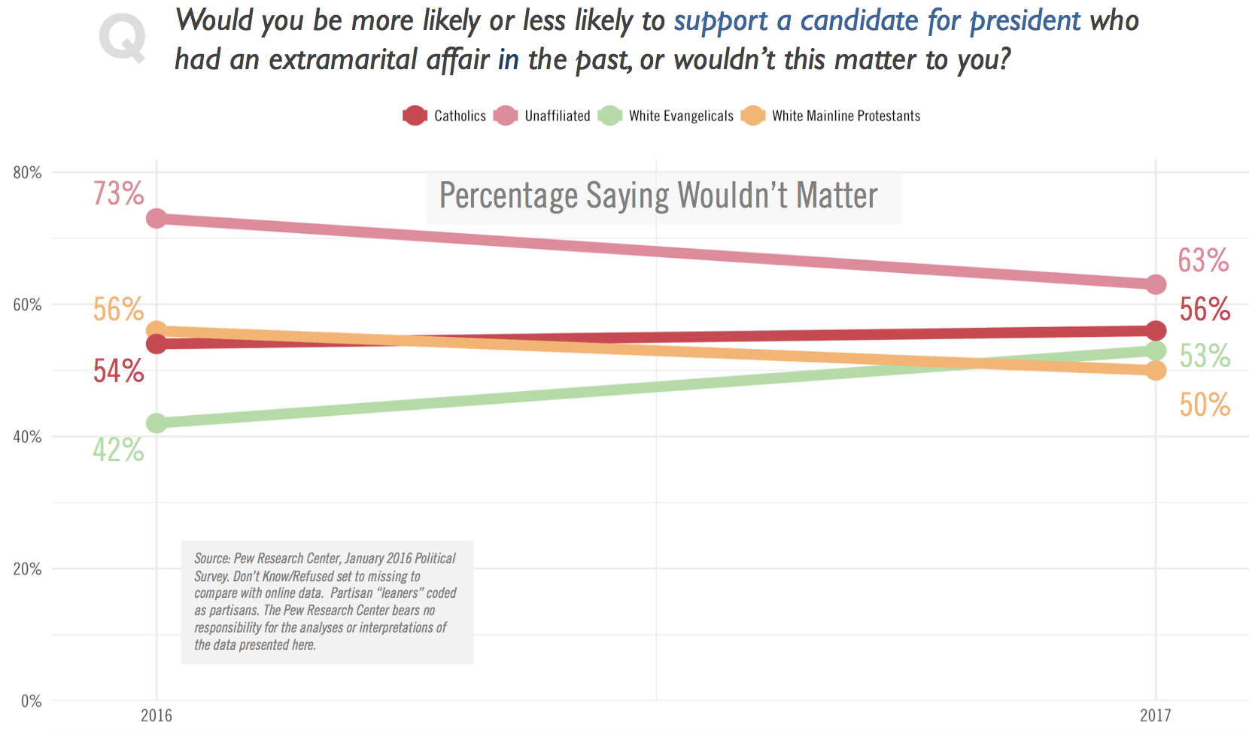Click the 80% y-axis tick label
Image resolution: width=1249 pixels, height=734 pixels.
(x=27, y=172)
